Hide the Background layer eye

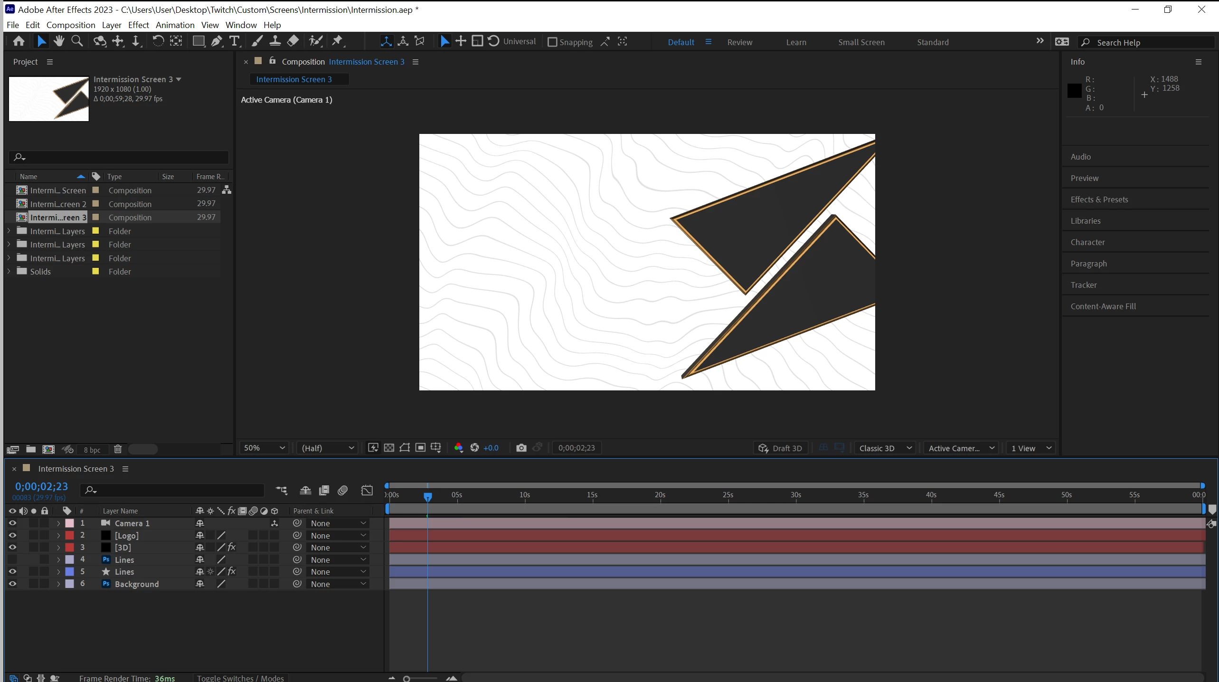(12, 584)
